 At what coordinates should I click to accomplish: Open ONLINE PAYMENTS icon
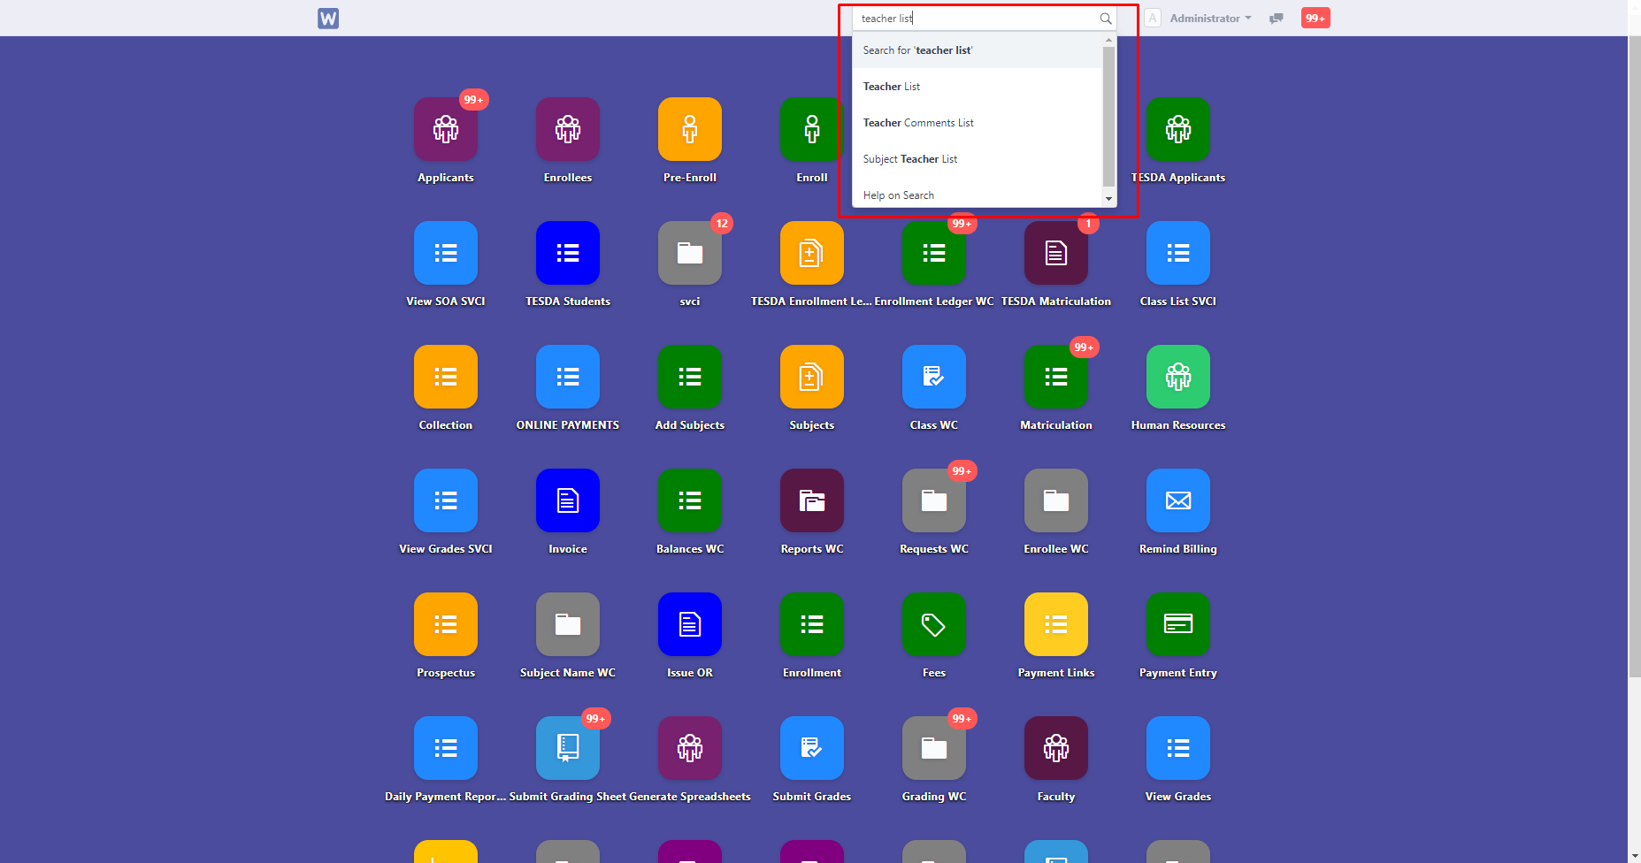click(568, 377)
